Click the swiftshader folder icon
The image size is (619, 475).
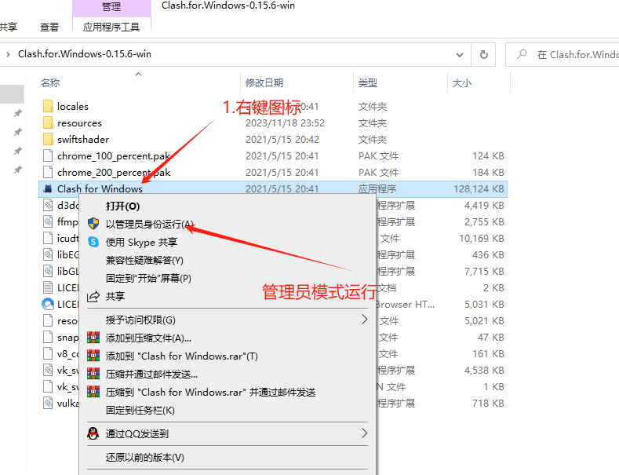pos(48,139)
